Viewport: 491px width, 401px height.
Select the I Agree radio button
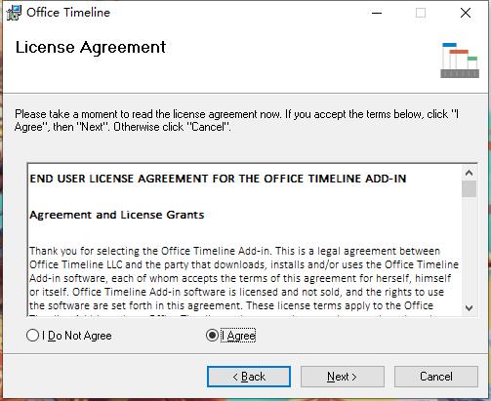pos(212,336)
